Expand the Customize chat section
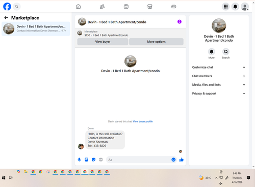Viewport: 255px width, 187px height. click(x=219, y=67)
